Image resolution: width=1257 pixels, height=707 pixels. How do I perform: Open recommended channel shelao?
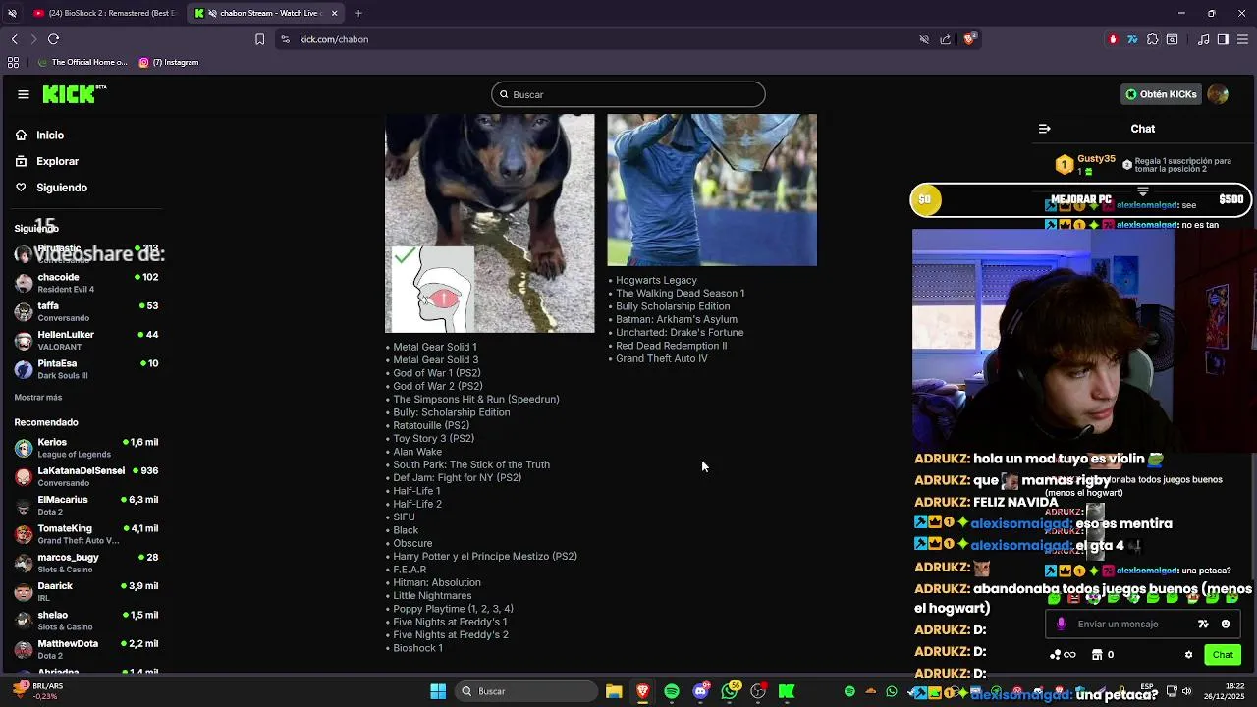click(86, 621)
